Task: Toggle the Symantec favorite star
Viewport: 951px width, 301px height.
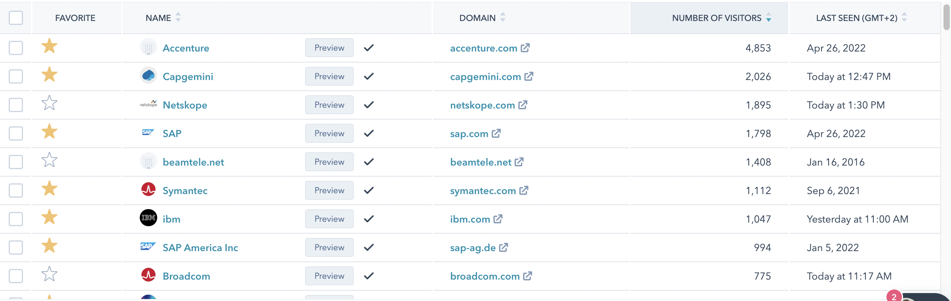Action: click(49, 189)
